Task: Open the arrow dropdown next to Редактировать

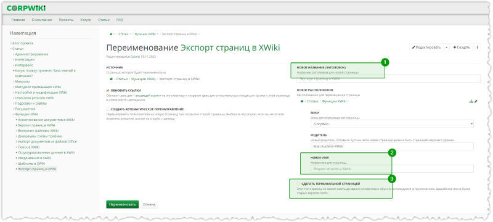Action: [x=447, y=47]
